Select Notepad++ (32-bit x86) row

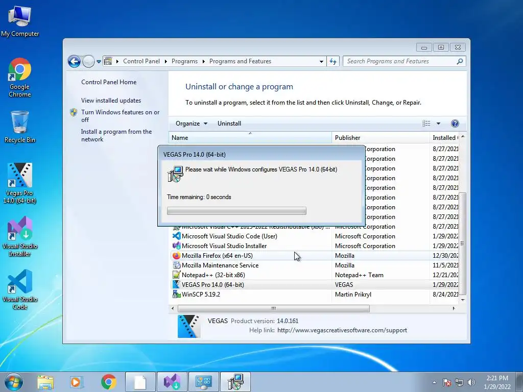pyautogui.click(x=315, y=275)
